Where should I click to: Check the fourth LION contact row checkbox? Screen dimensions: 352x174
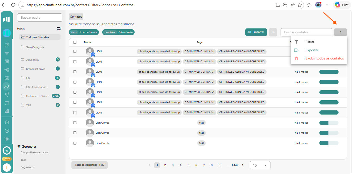click(x=75, y=82)
